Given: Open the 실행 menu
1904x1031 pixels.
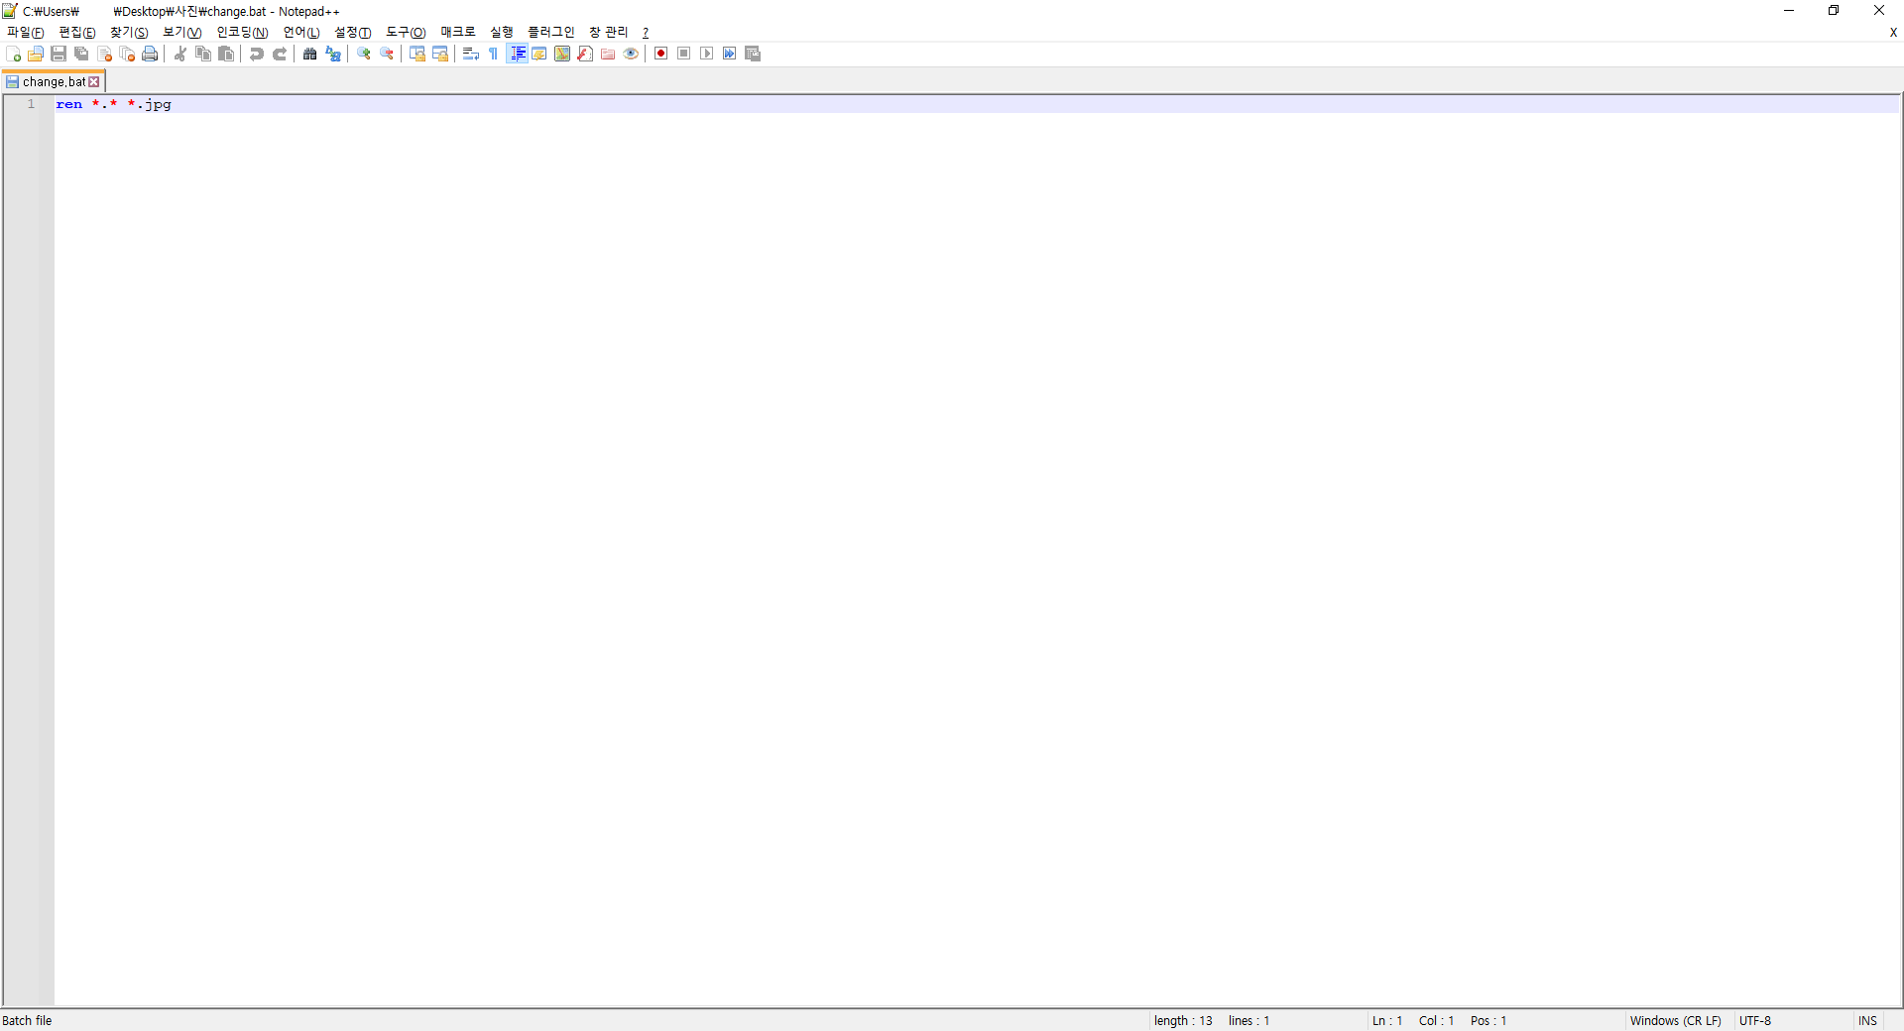Looking at the screenshot, I should pyautogui.click(x=502, y=33).
